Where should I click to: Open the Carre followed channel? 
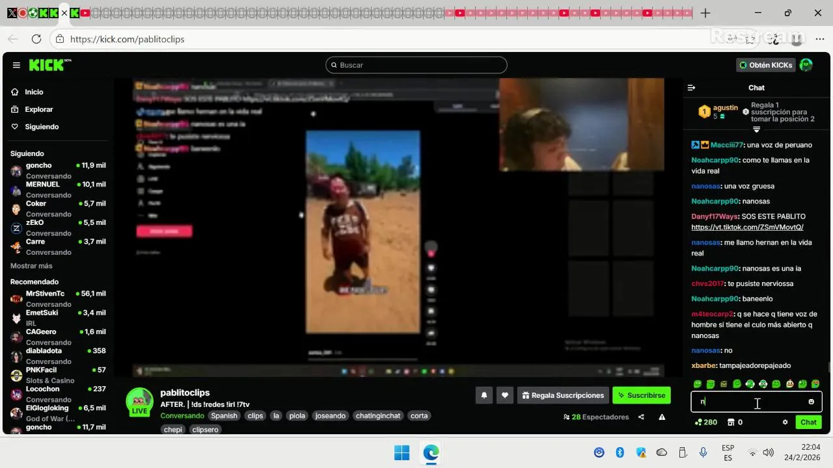point(58,246)
